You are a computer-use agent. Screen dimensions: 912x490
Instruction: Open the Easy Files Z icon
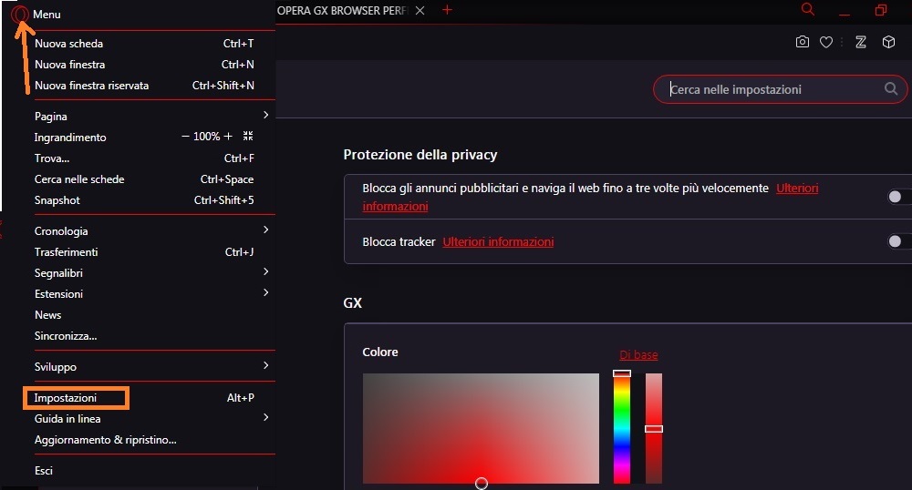(x=861, y=42)
